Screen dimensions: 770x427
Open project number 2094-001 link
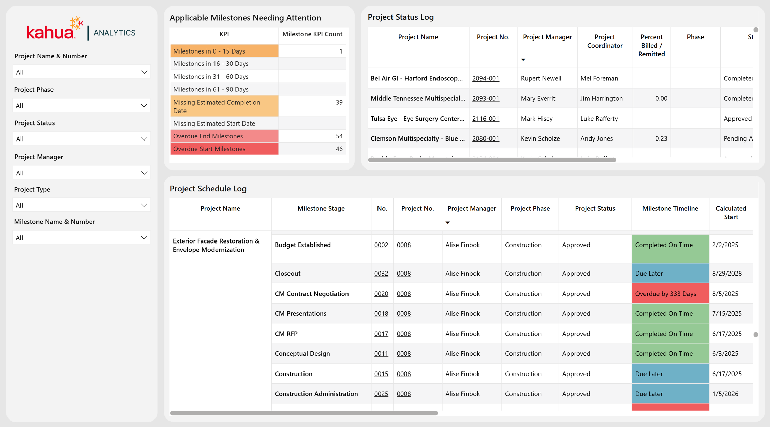click(x=486, y=78)
